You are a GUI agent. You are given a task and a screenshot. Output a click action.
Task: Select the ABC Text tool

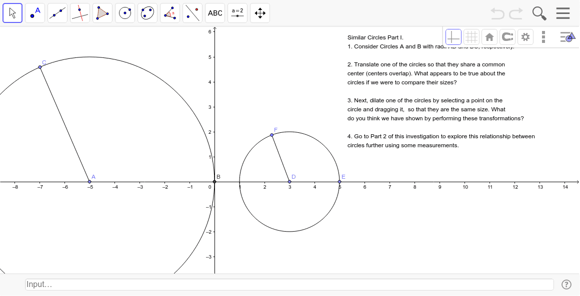(214, 12)
